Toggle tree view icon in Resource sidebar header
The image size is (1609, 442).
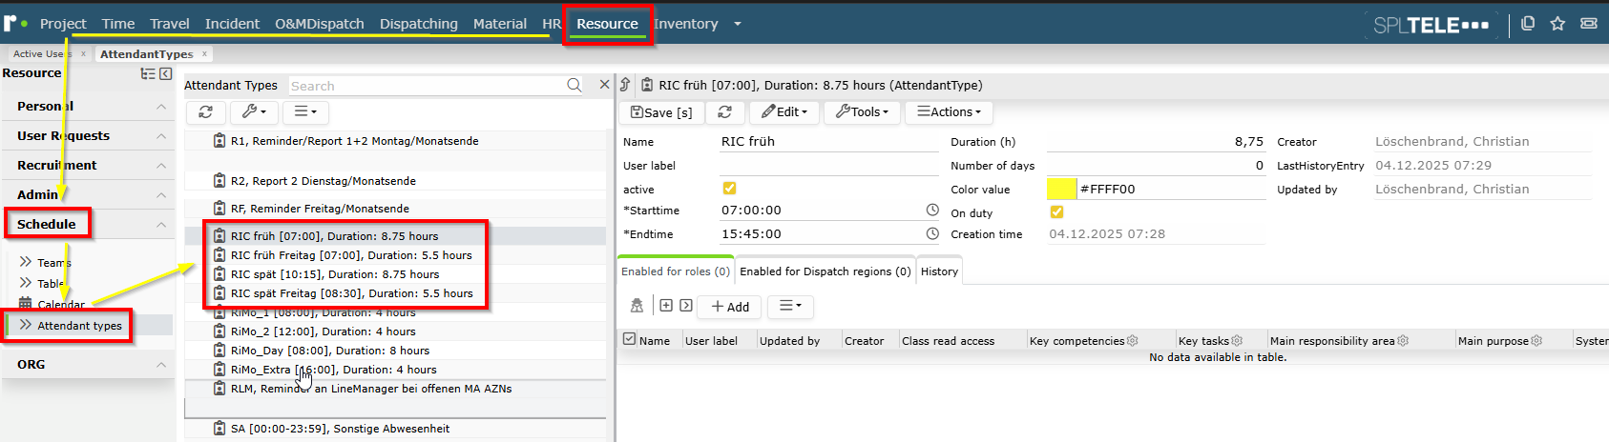coord(148,73)
